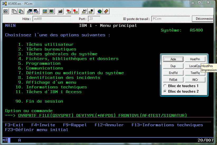The width and height of the screenshot is (217, 145).
Task: Maximize the AS400.ws PCcm window
Action: pos(199,2)
